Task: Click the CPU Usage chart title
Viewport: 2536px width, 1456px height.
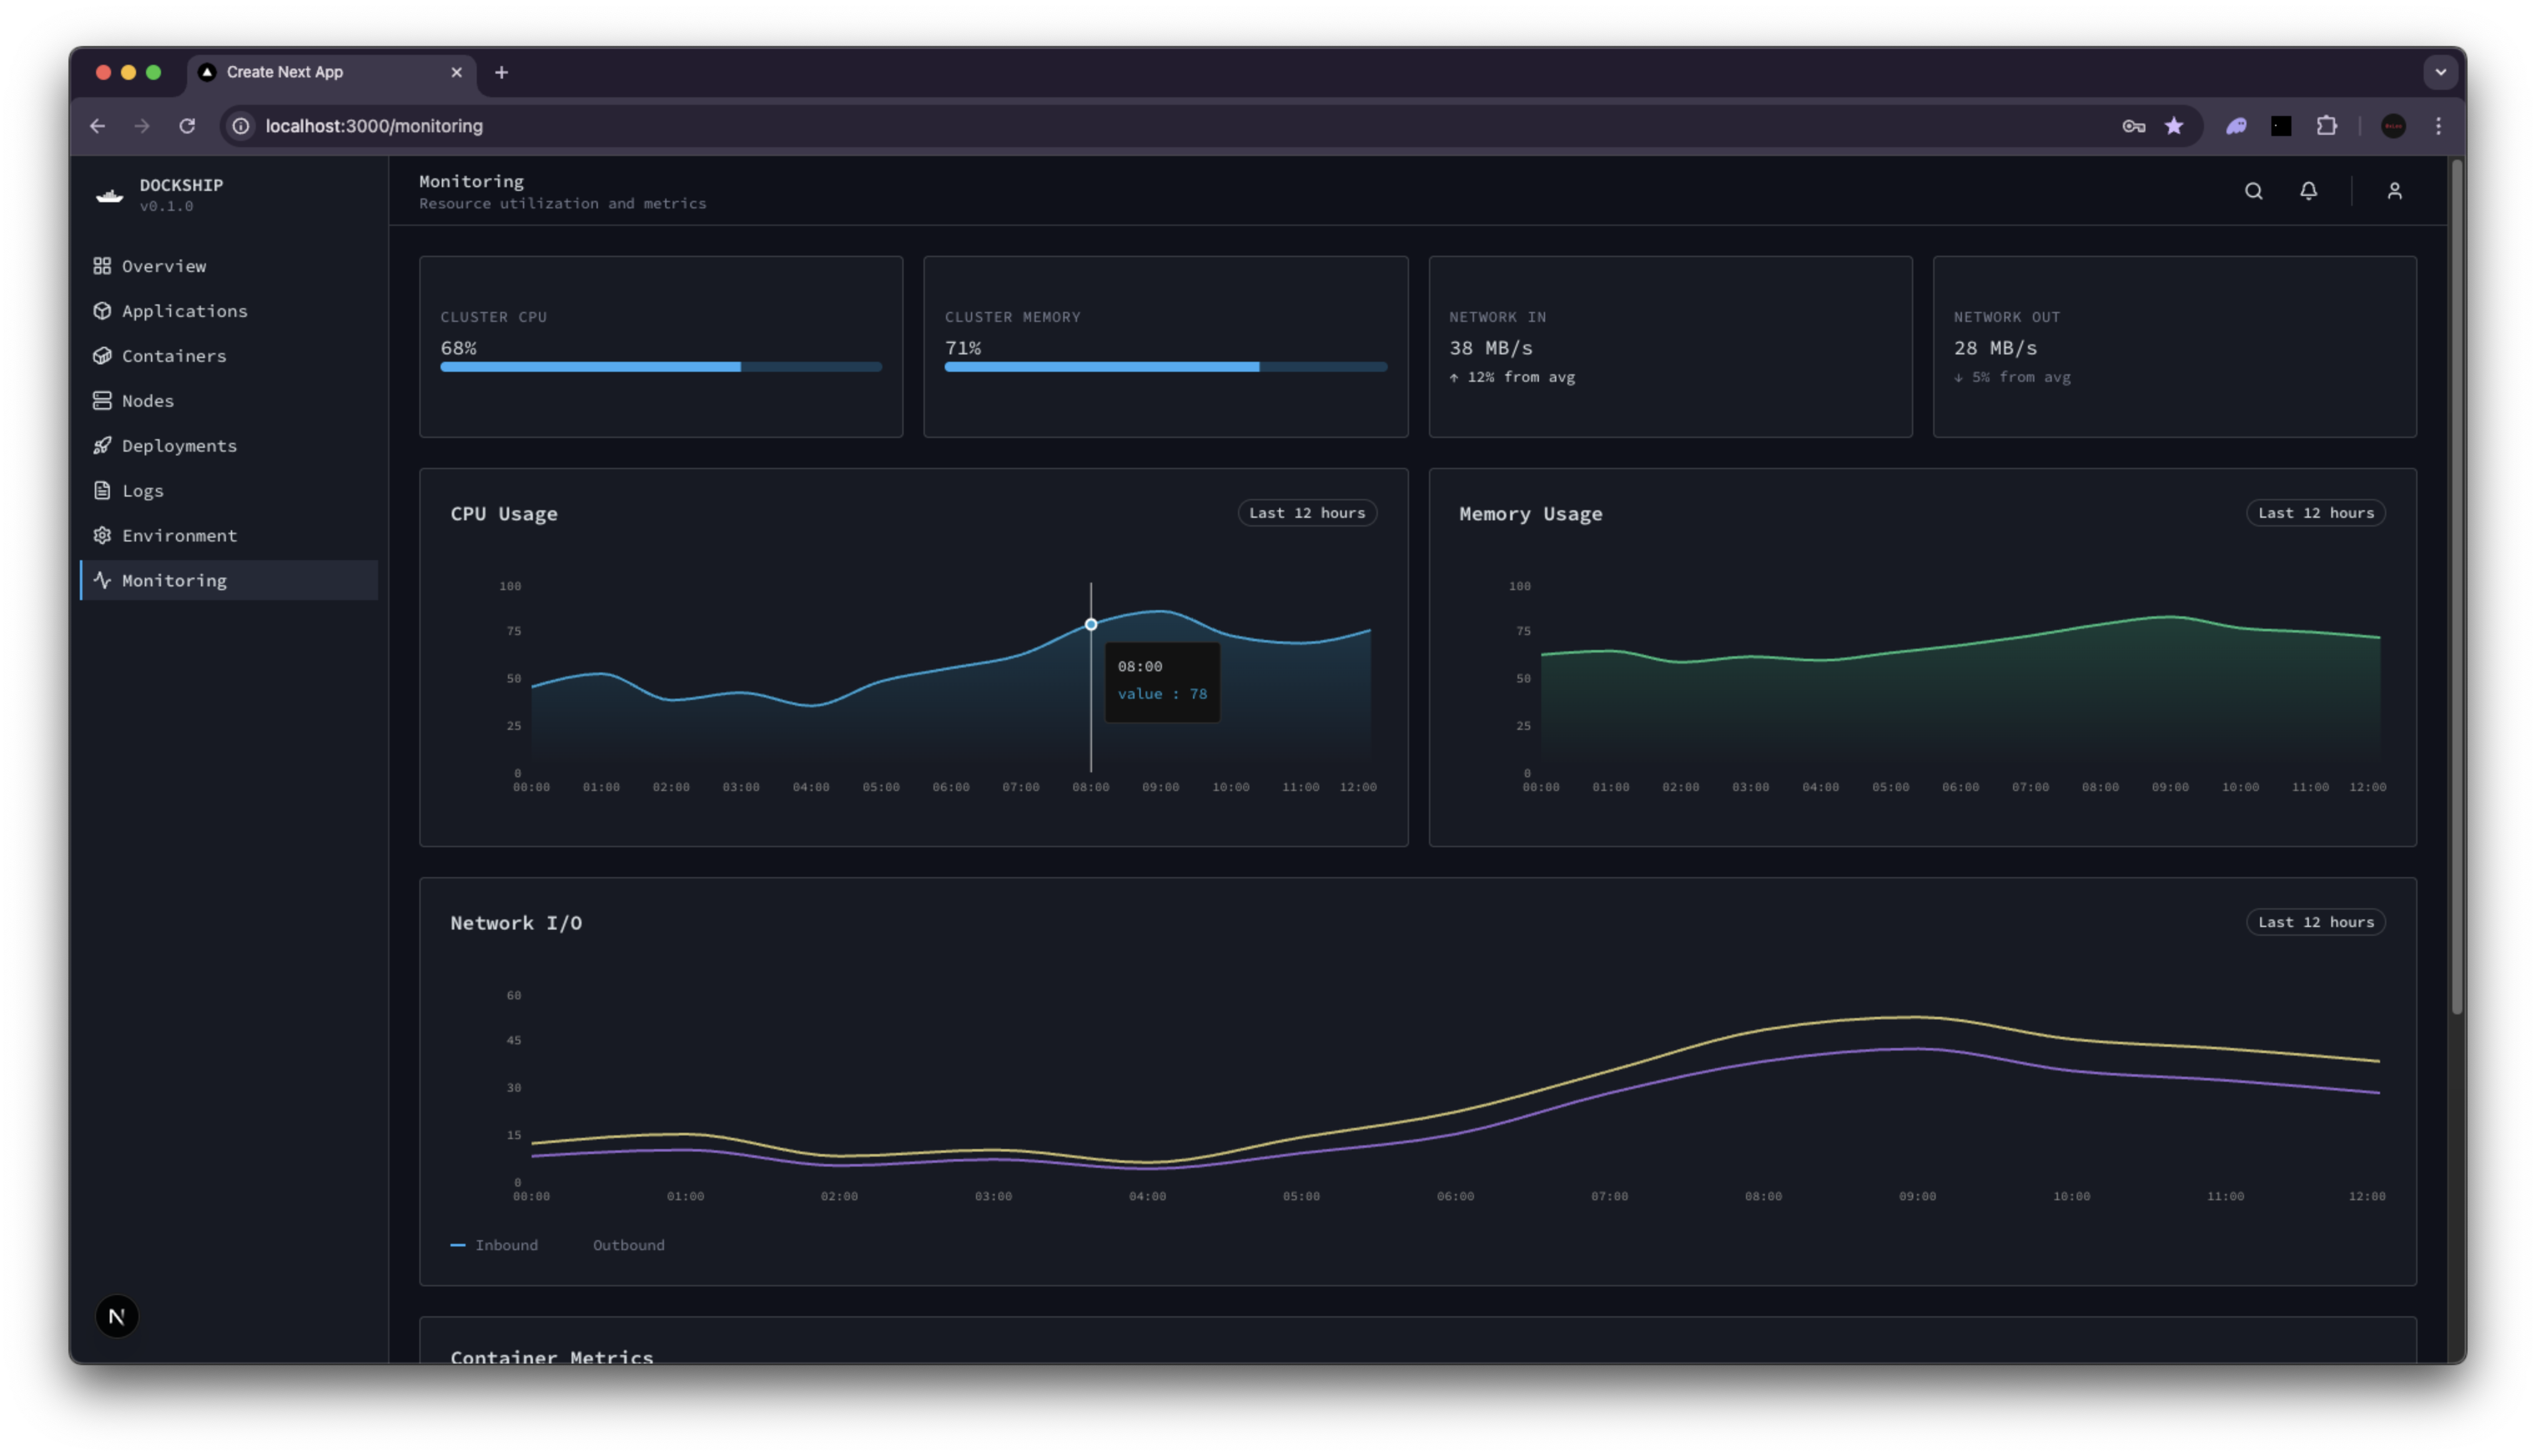Action: tap(503, 514)
